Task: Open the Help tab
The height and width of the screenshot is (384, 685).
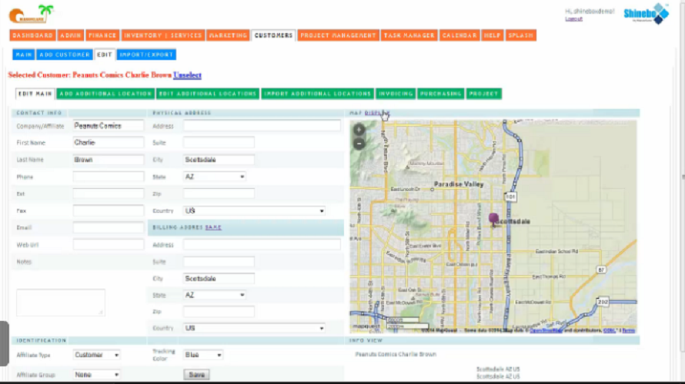Action: pyautogui.click(x=493, y=35)
